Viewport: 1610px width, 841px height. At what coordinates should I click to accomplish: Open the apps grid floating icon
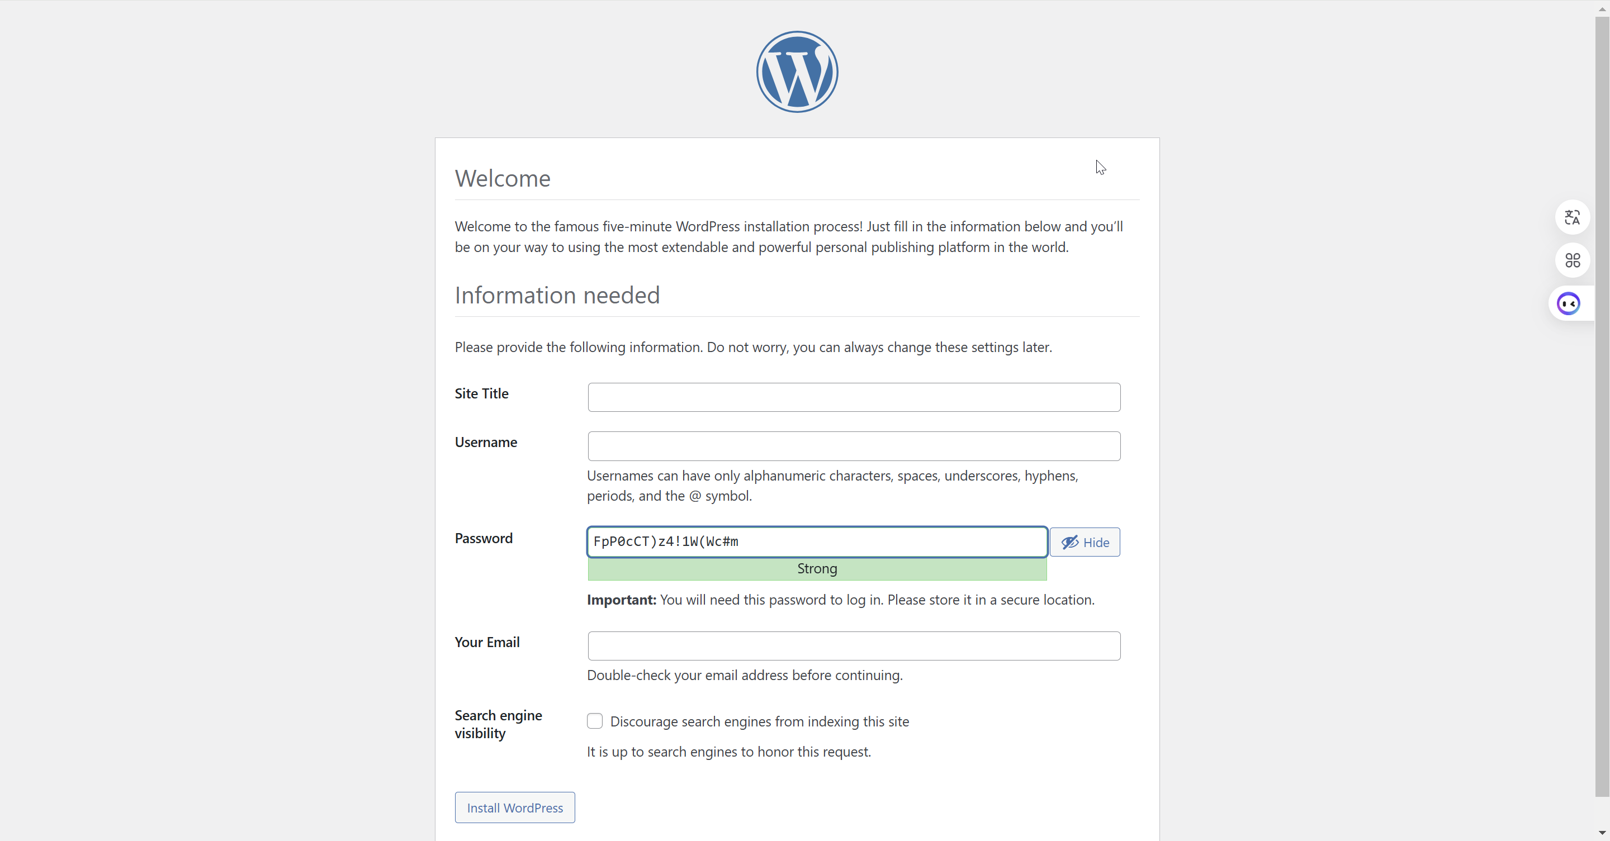point(1573,260)
